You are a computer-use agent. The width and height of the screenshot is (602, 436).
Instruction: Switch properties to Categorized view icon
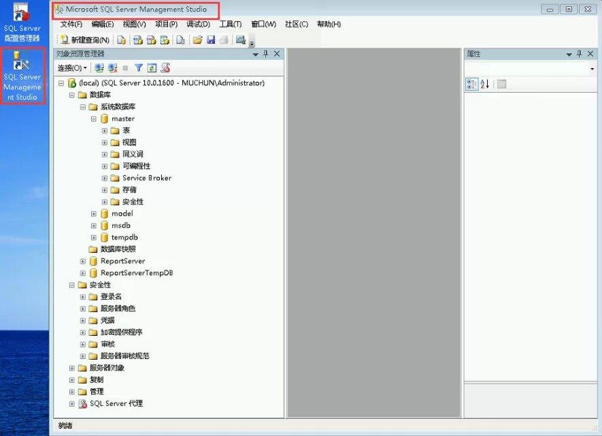471,84
